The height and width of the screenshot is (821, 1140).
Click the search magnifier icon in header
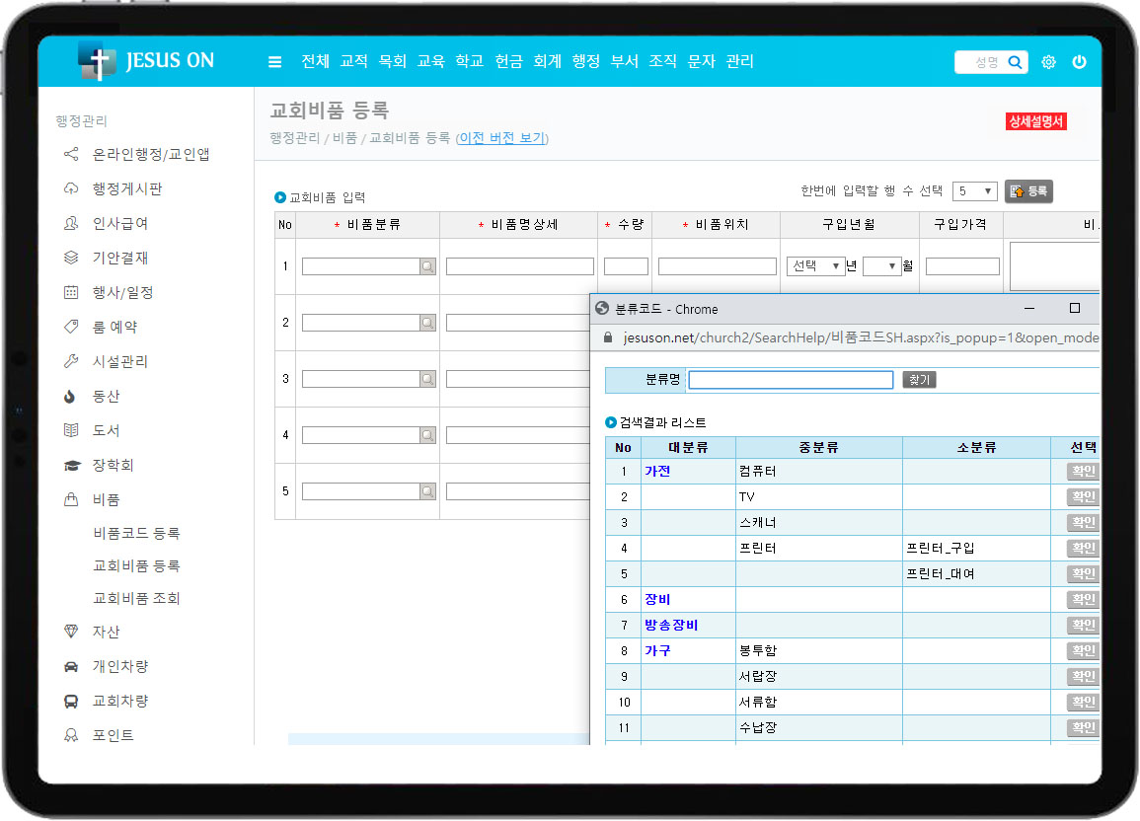coord(1015,62)
